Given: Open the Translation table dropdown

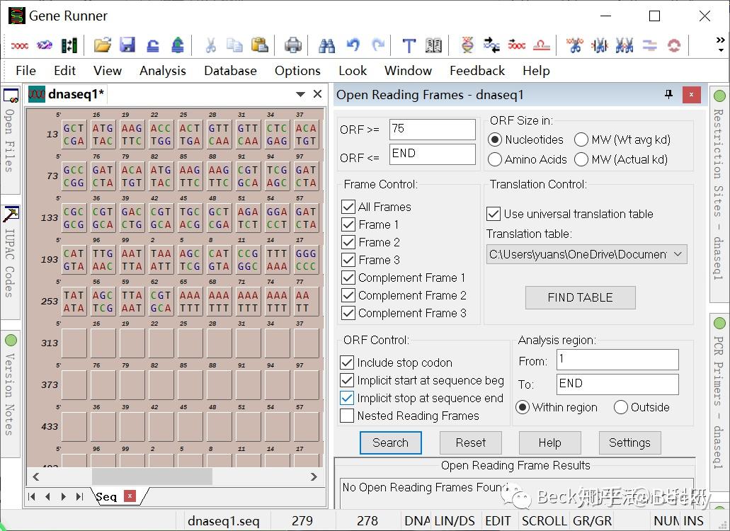Looking at the screenshot, I should 677,253.
